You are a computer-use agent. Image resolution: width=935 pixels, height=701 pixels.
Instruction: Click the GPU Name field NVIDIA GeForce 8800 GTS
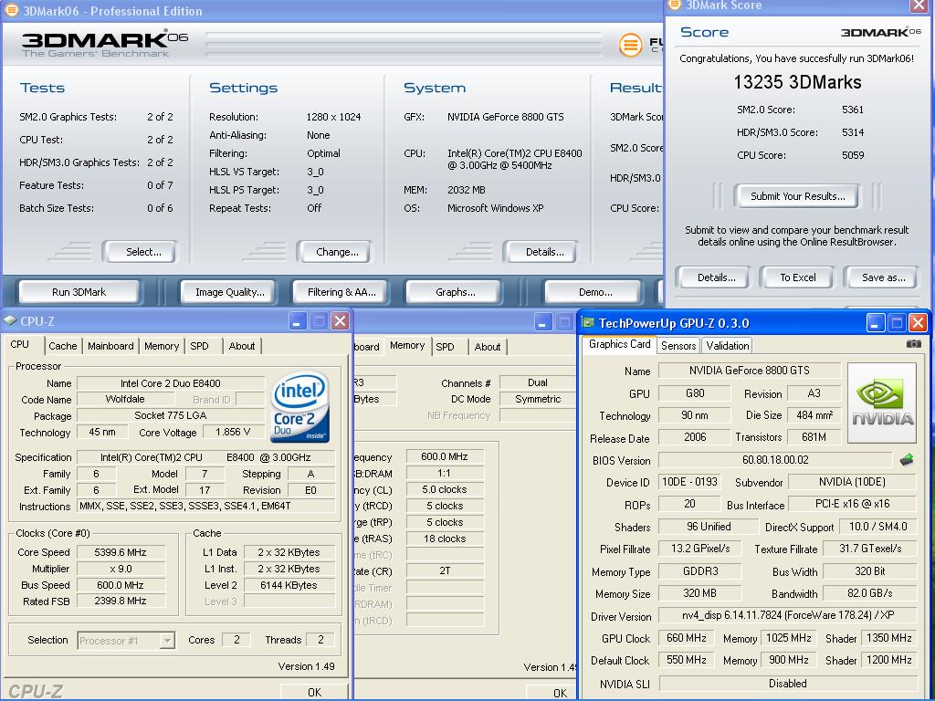tap(750, 371)
